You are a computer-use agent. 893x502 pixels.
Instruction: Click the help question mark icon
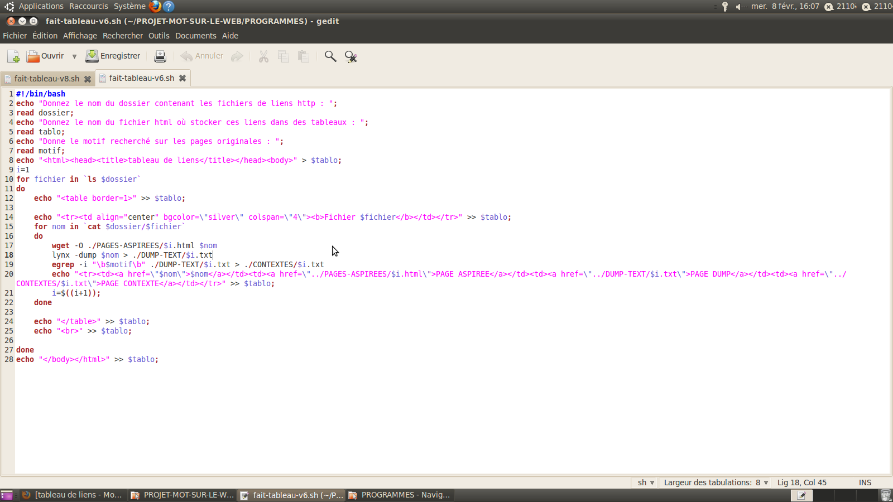[x=169, y=6]
